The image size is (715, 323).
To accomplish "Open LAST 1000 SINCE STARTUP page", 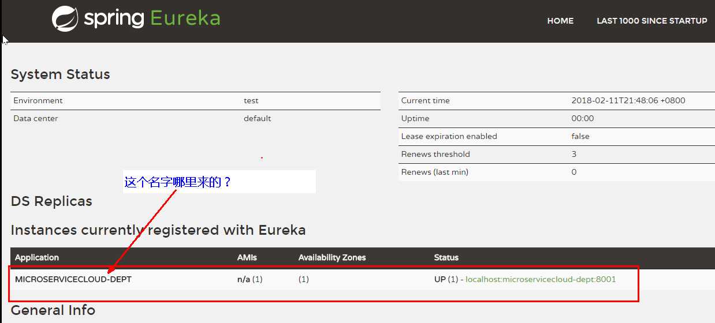I will coord(651,21).
